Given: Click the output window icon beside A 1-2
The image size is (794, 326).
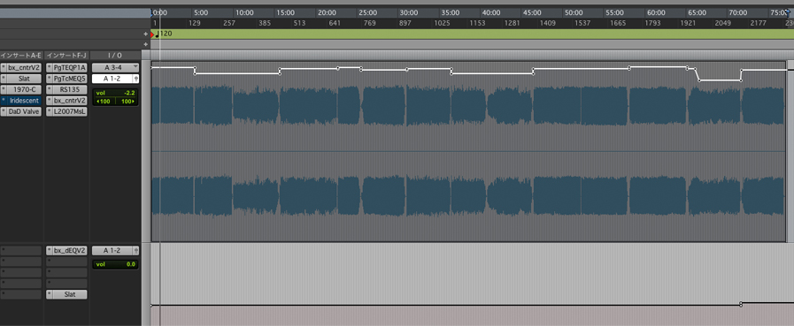Looking at the screenshot, I should coord(135,79).
